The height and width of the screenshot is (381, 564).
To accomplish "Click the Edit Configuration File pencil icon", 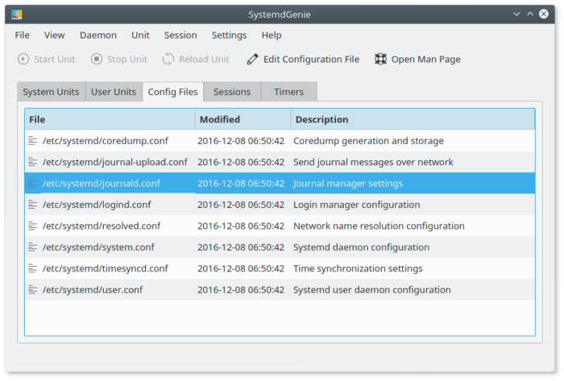I will point(253,59).
